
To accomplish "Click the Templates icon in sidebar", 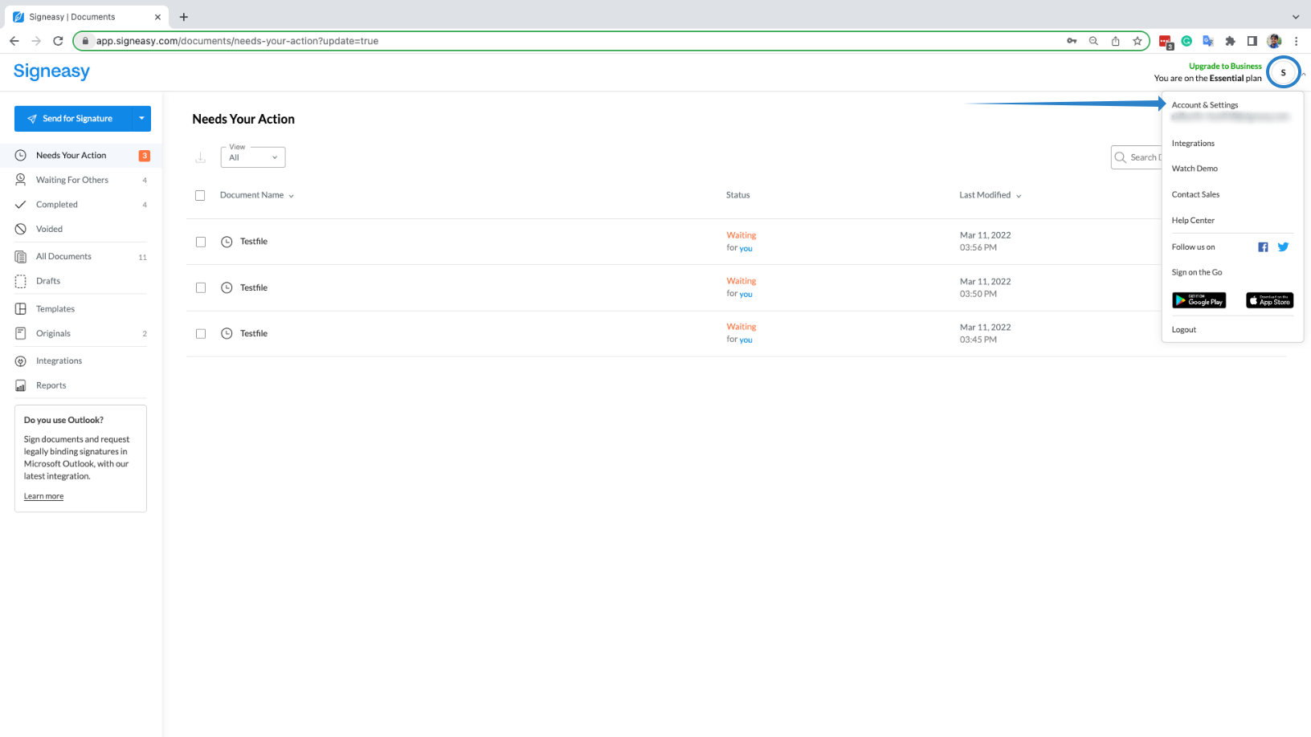I will click(x=21, y=309).
